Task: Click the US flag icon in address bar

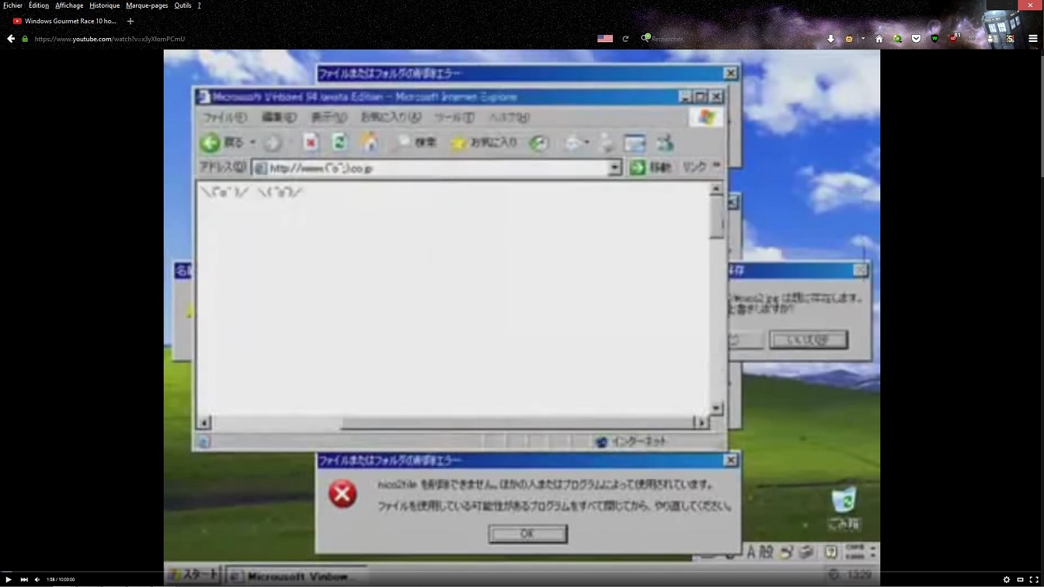Action: [605, 39]
